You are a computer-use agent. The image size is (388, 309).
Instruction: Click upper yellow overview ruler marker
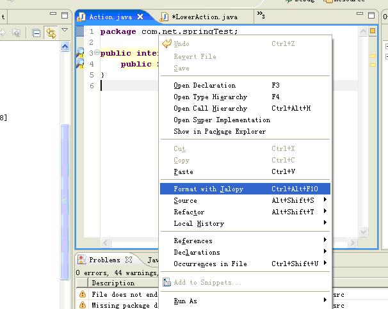[x=373, y=56]
